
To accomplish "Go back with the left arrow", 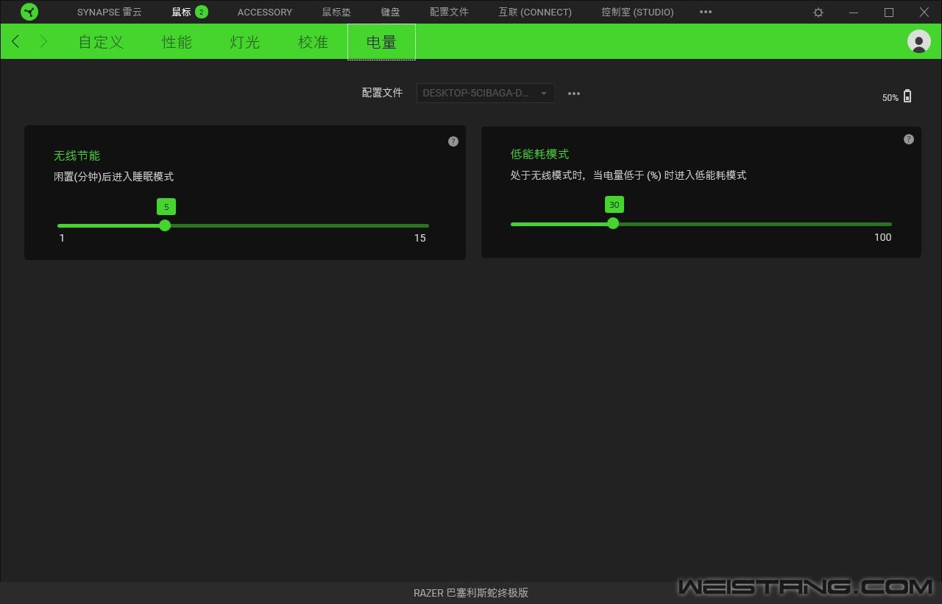I will [16, 41].
